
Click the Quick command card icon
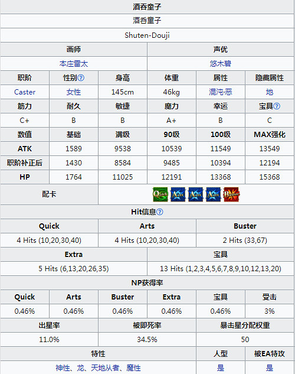[160, 194]
